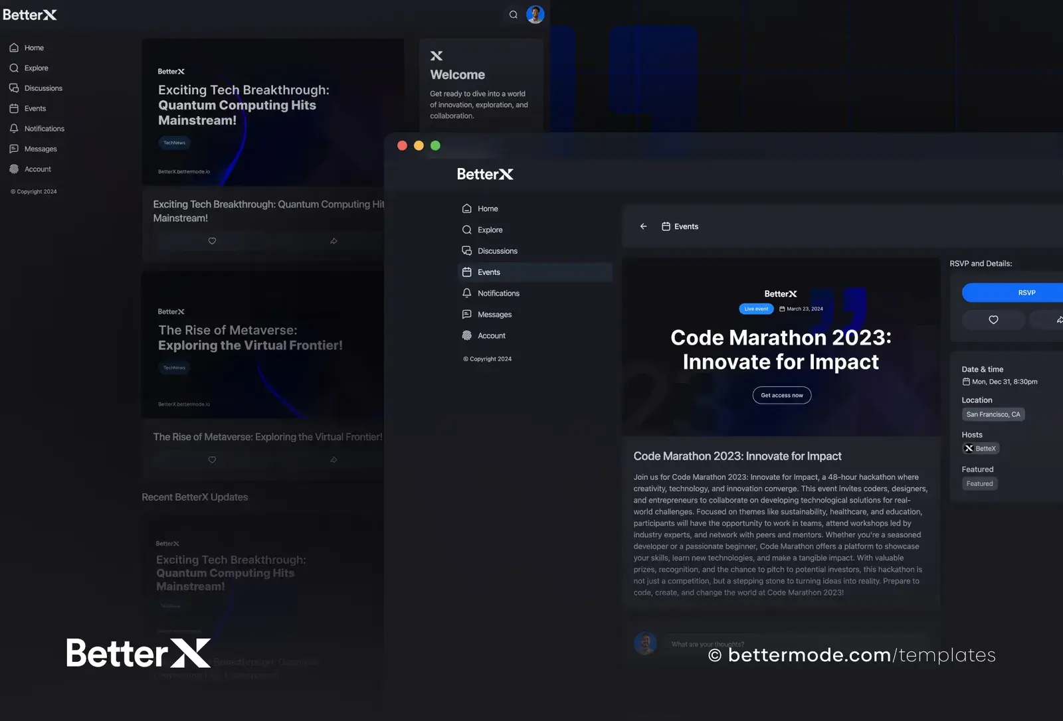Click the Messages icon in the front window

pyautogui.click(x=467, y=314)
